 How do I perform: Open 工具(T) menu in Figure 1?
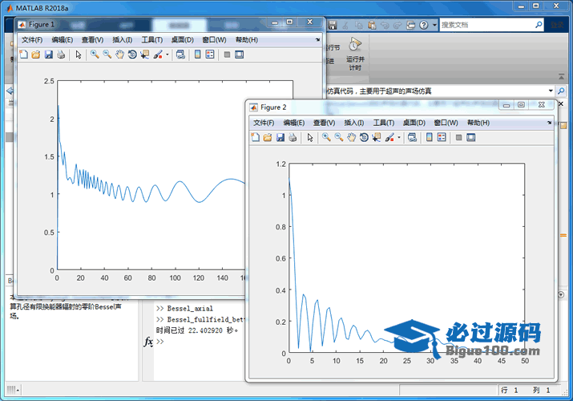[152, 40]
